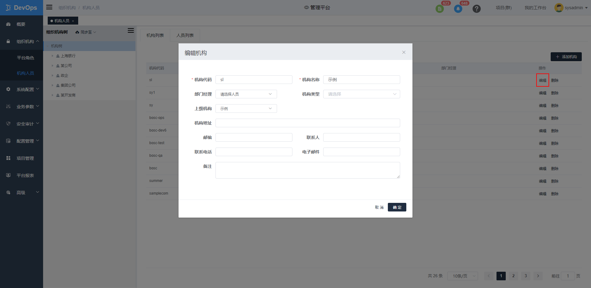Click the 配置管理 database icon in sidebar
Screen dimensions: 591x288
[8, 141]
